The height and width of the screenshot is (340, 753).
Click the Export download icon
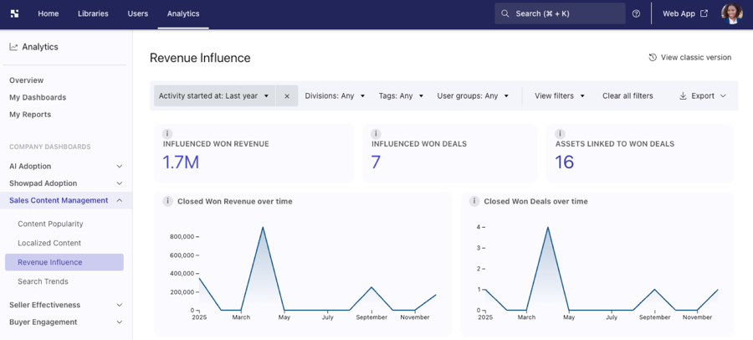[x=683, y=95]
